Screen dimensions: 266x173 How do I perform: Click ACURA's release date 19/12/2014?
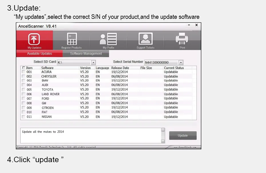(x=120, y=72)
